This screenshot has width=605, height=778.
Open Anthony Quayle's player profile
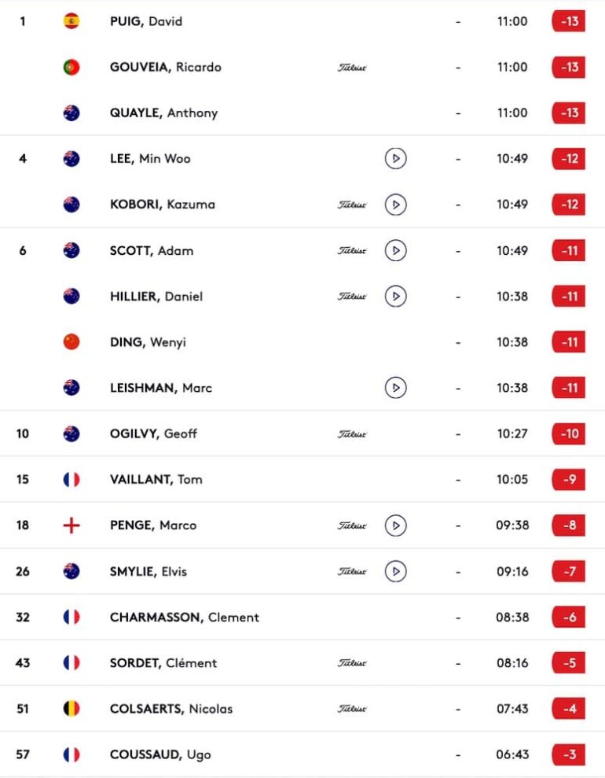pos(163,113)
